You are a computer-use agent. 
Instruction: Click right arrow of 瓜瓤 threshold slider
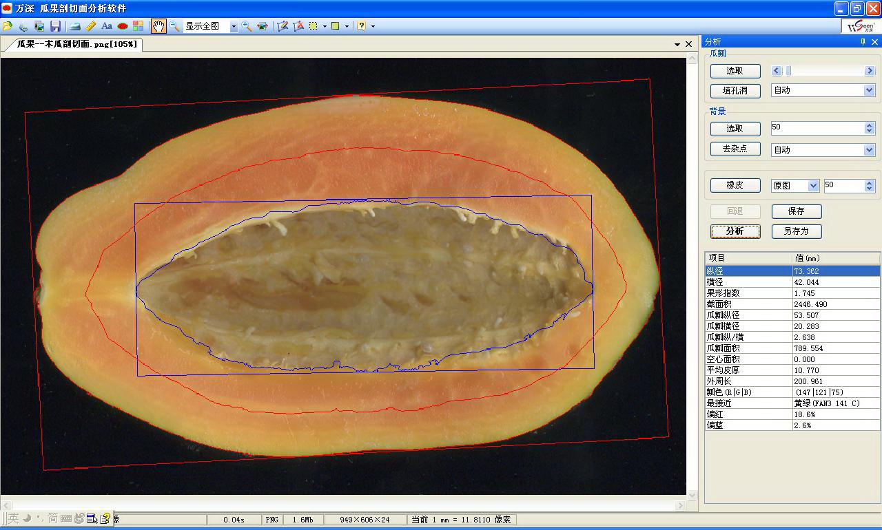(x=870, y=71)
